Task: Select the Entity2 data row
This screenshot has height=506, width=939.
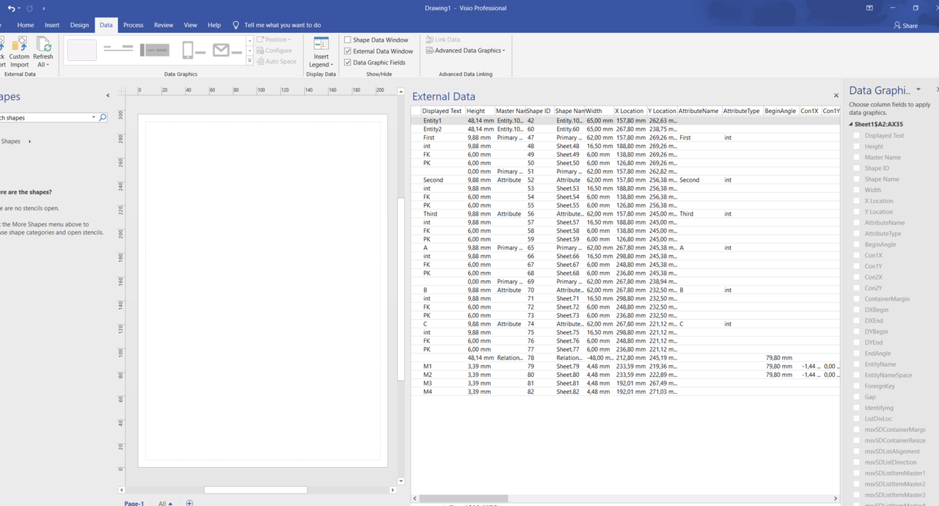Action: 625,129
